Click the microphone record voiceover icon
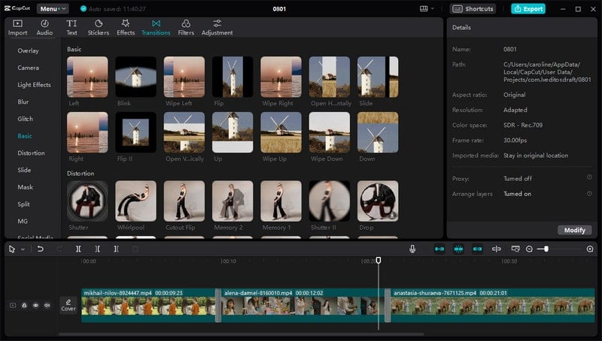The image size is (602, 341). click(412, 249)
